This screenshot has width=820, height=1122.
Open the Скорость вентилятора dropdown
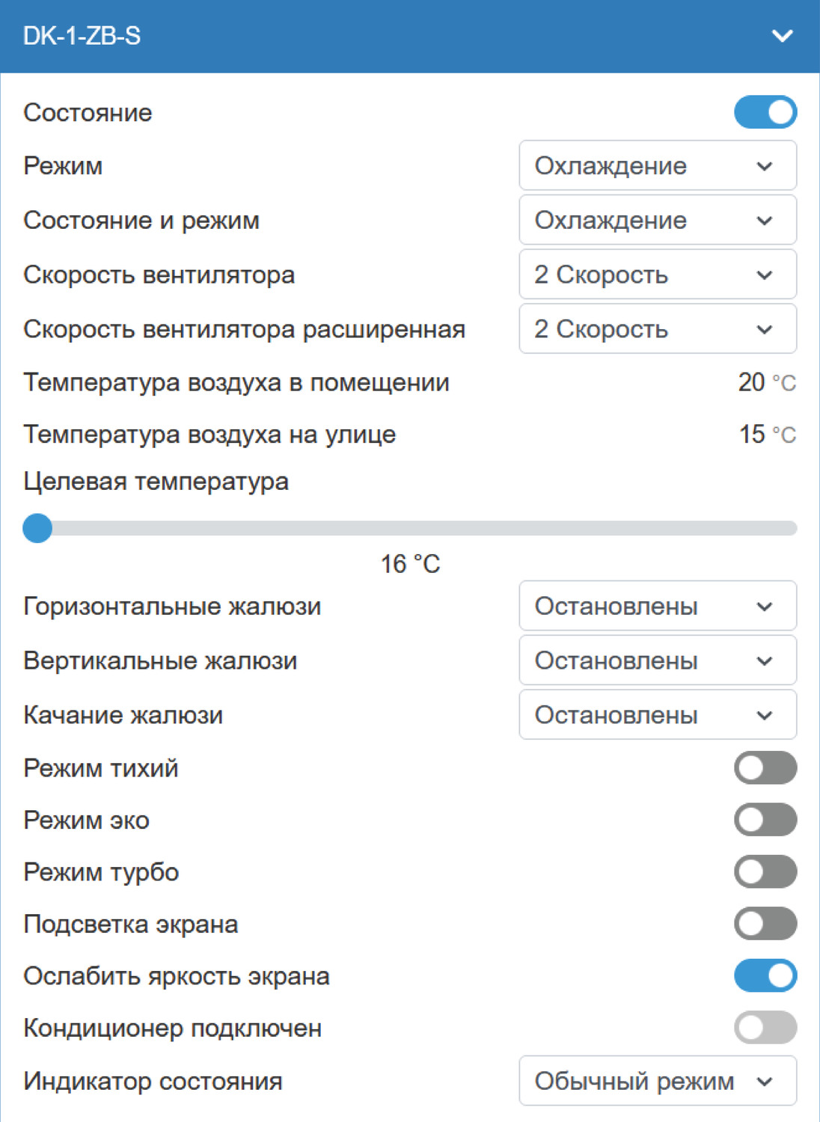point(658,275)
